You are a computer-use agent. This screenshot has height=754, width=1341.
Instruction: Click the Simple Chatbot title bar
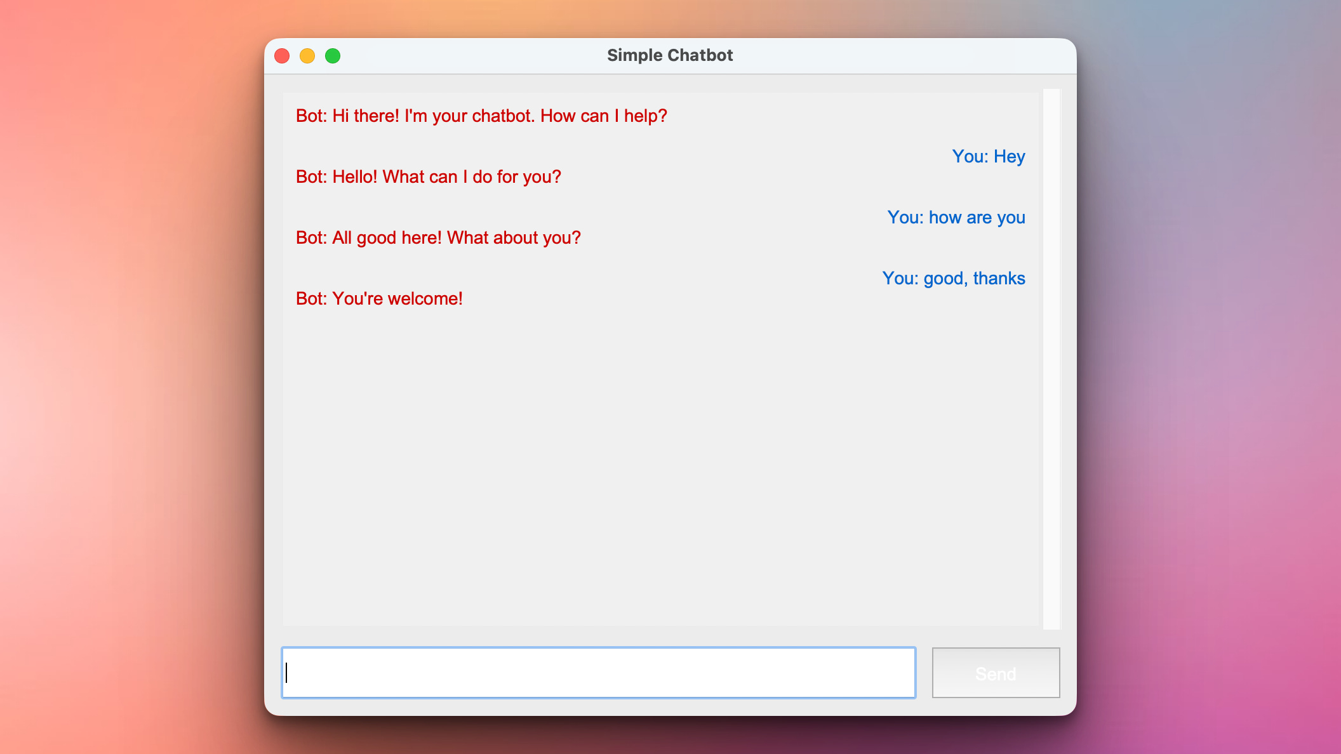(669, 56)
